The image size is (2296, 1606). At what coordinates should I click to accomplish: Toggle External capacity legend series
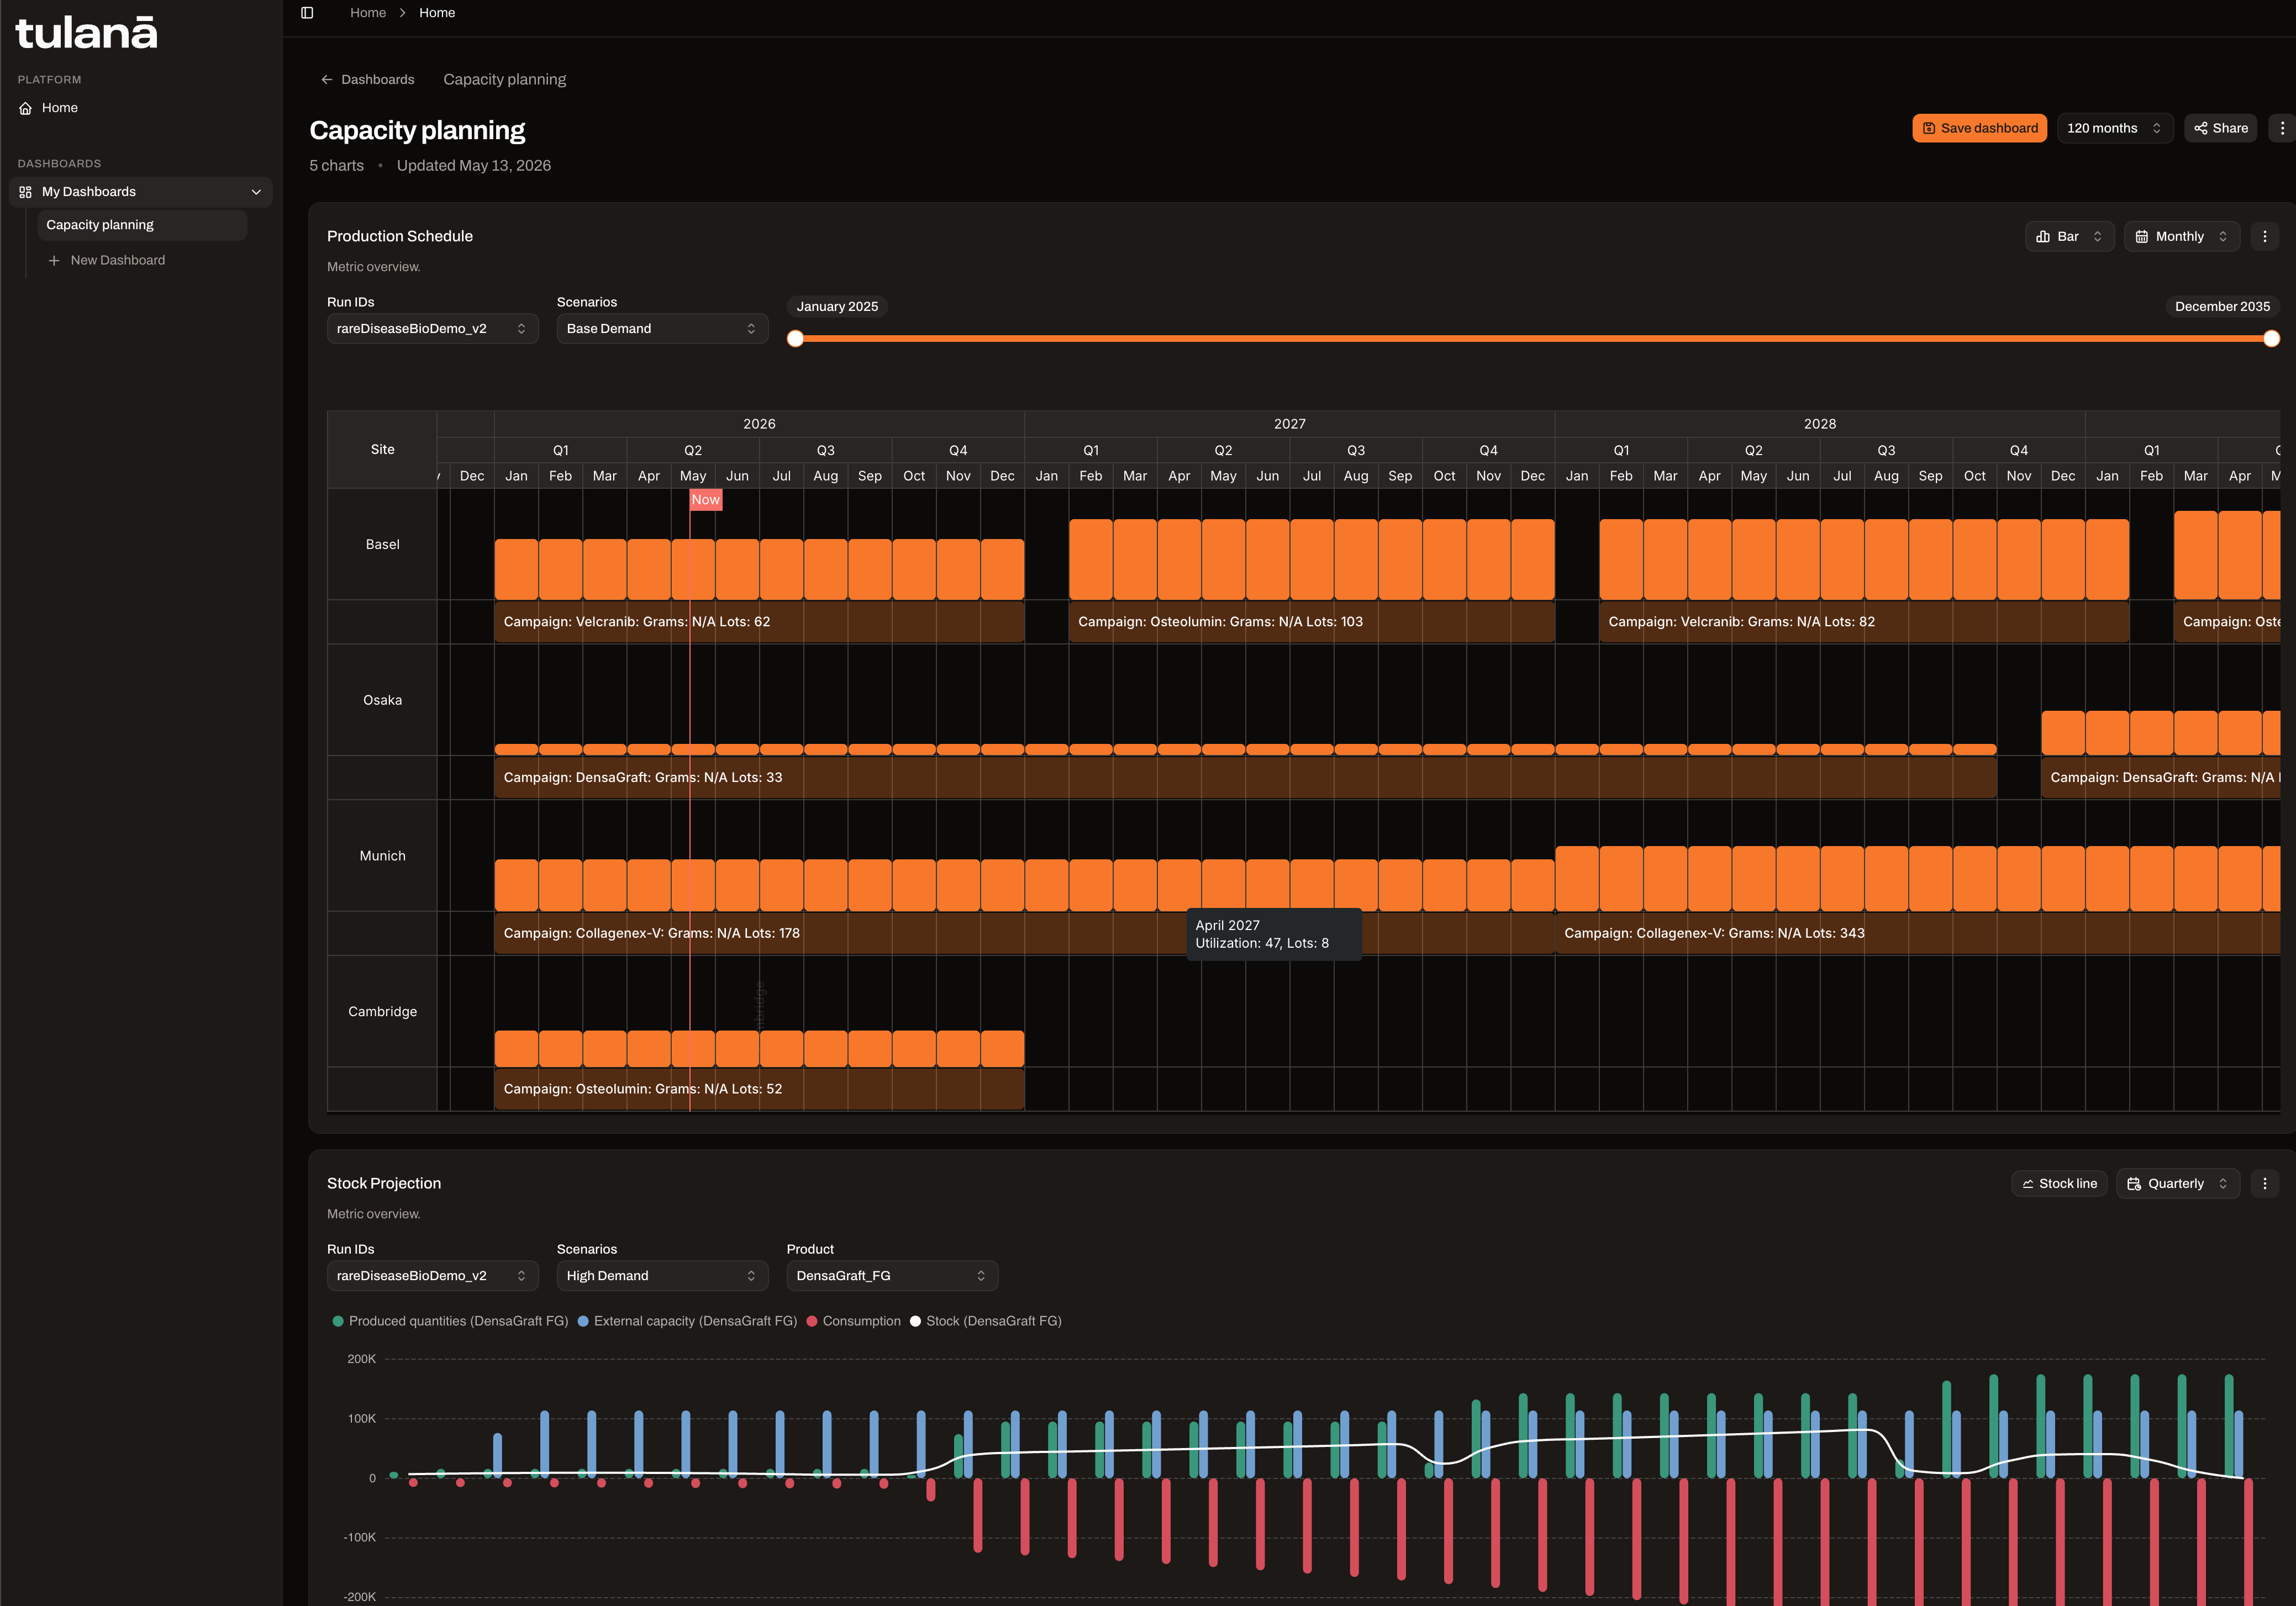tap(687, 1321)
